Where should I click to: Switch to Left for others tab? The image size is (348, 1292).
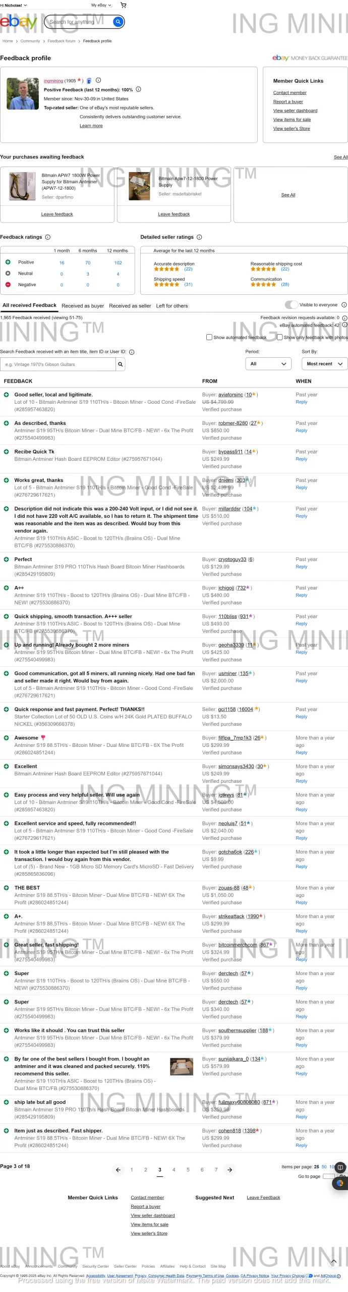172,306
